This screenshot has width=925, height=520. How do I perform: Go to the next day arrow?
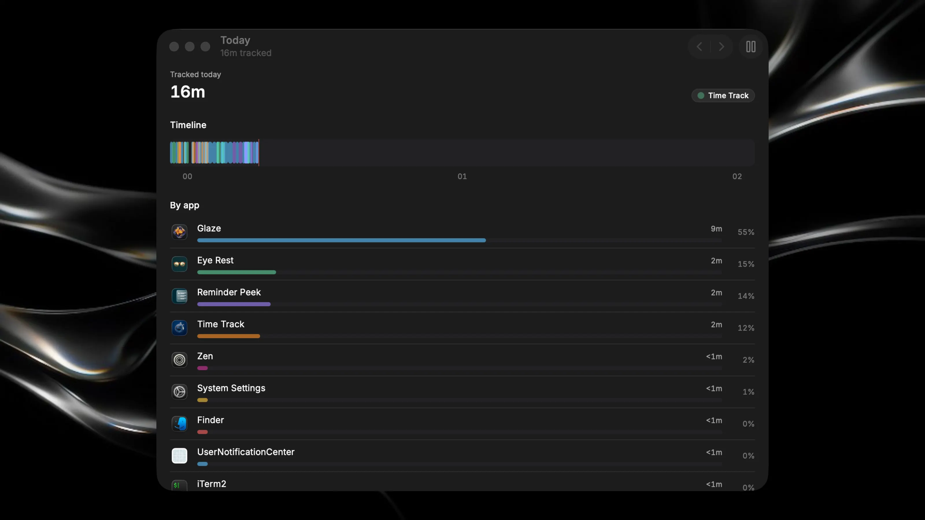click(721, 47)
